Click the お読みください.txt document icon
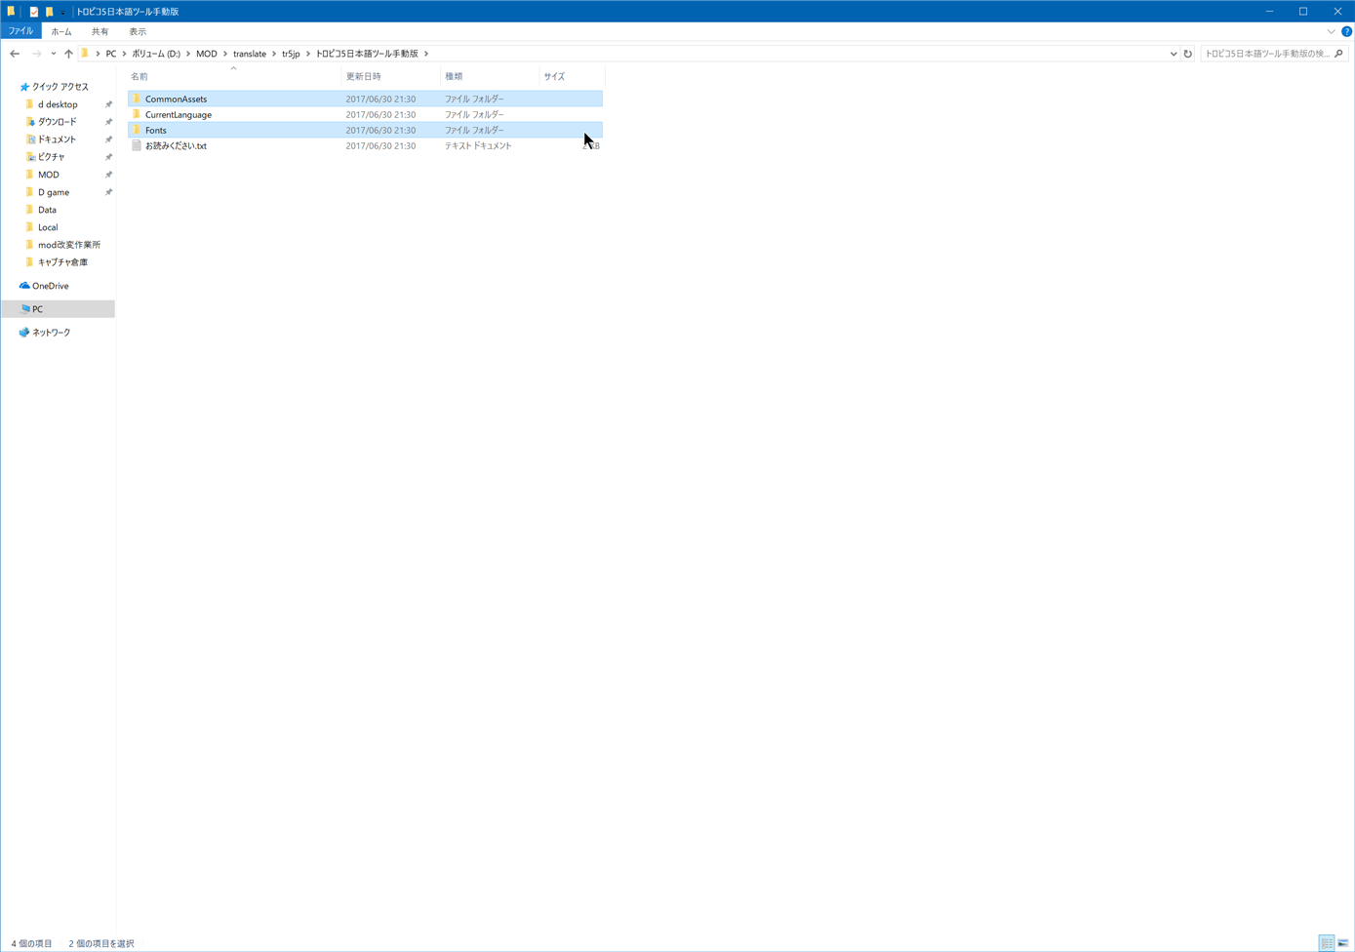Screen dimensions: 1355x952 pos(137,145)
